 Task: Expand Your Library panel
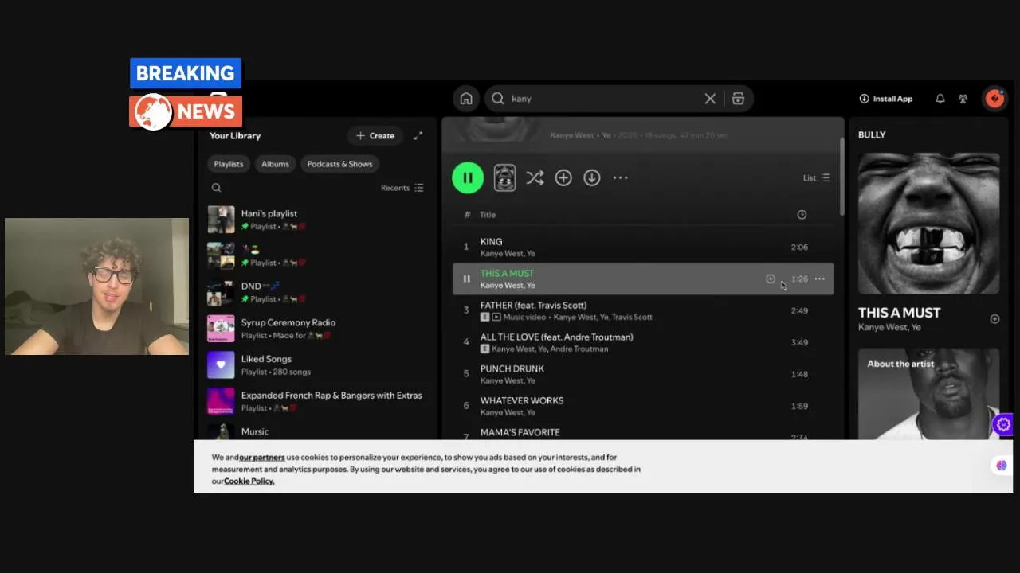point(418,136)
